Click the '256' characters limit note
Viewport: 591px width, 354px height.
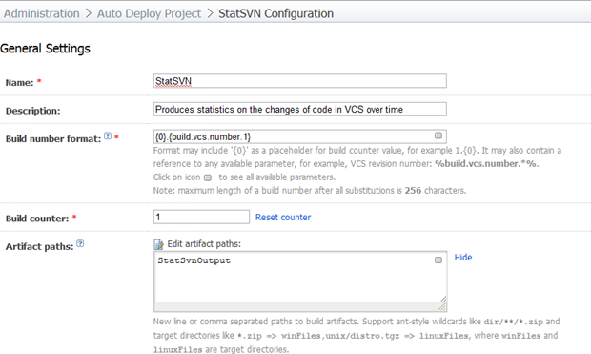[x=413, y=191]
